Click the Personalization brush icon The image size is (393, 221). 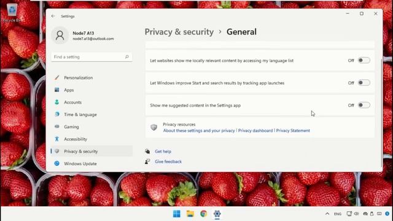[57, 77]
